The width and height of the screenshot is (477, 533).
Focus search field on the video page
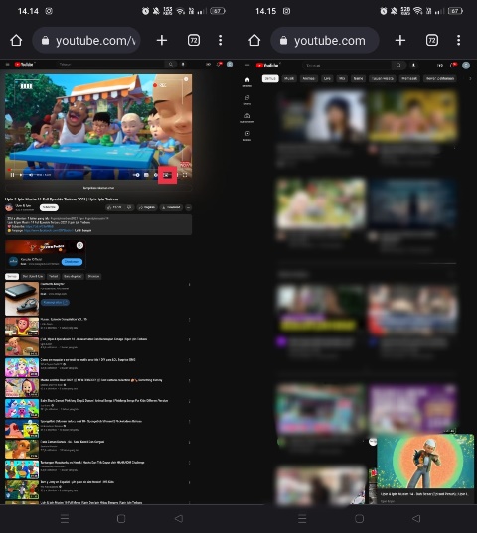point(111,64)
